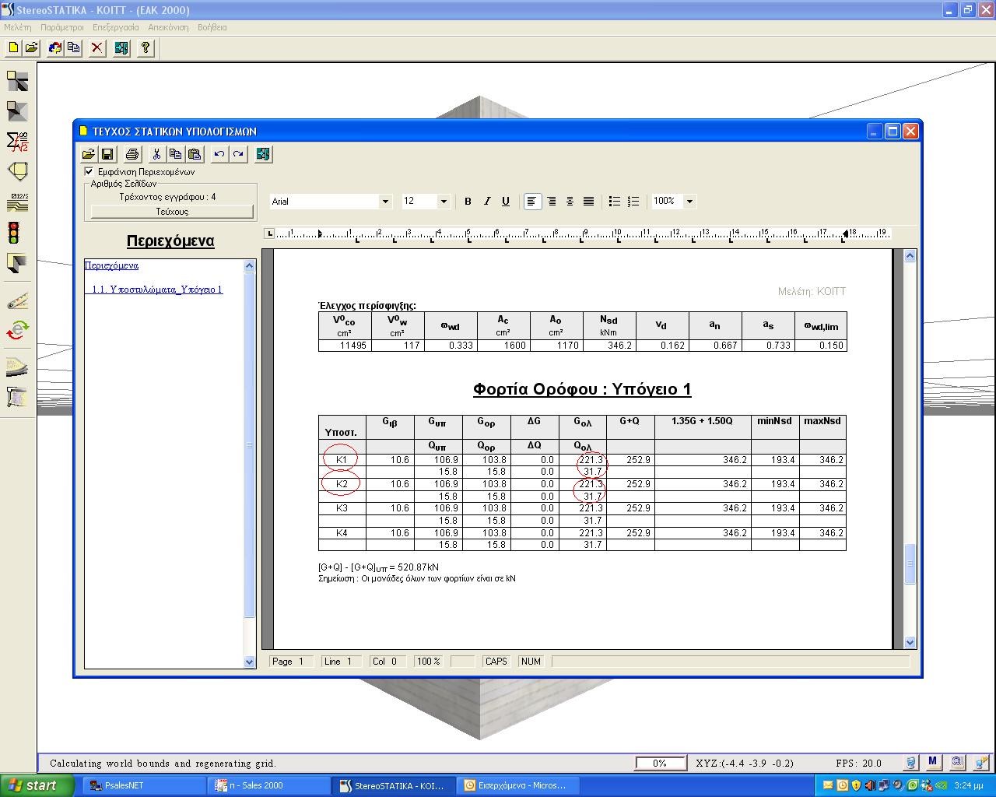This screenshot has width=996, height=797.
Task: Open the Arial font dropdown
Action: (x=384, y=202)
